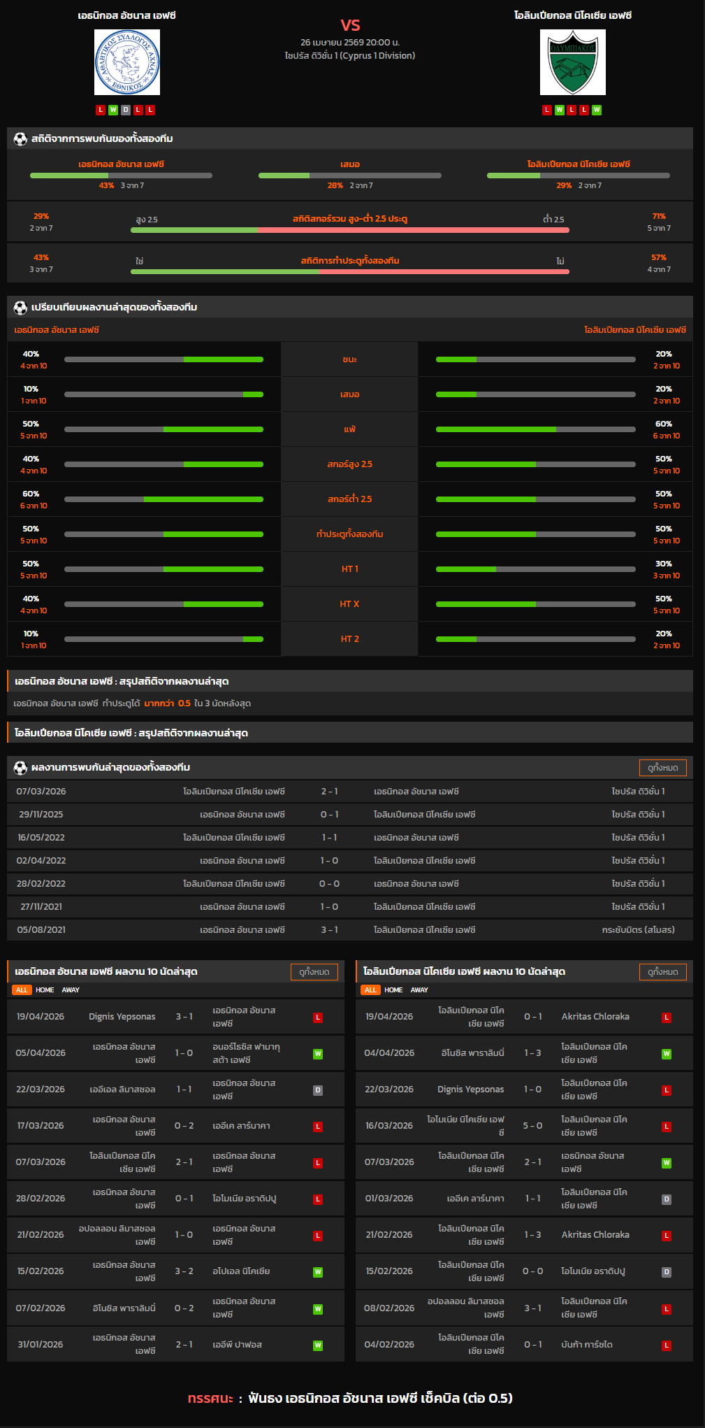Select HOME filter in Olympiakos last 10 matches
The width and height of the screenshot is (705, 1428).
393,990
